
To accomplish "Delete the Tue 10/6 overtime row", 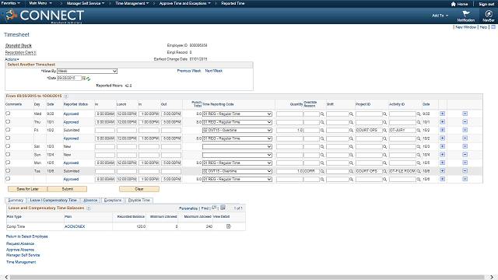I will (x=465, y=171).
